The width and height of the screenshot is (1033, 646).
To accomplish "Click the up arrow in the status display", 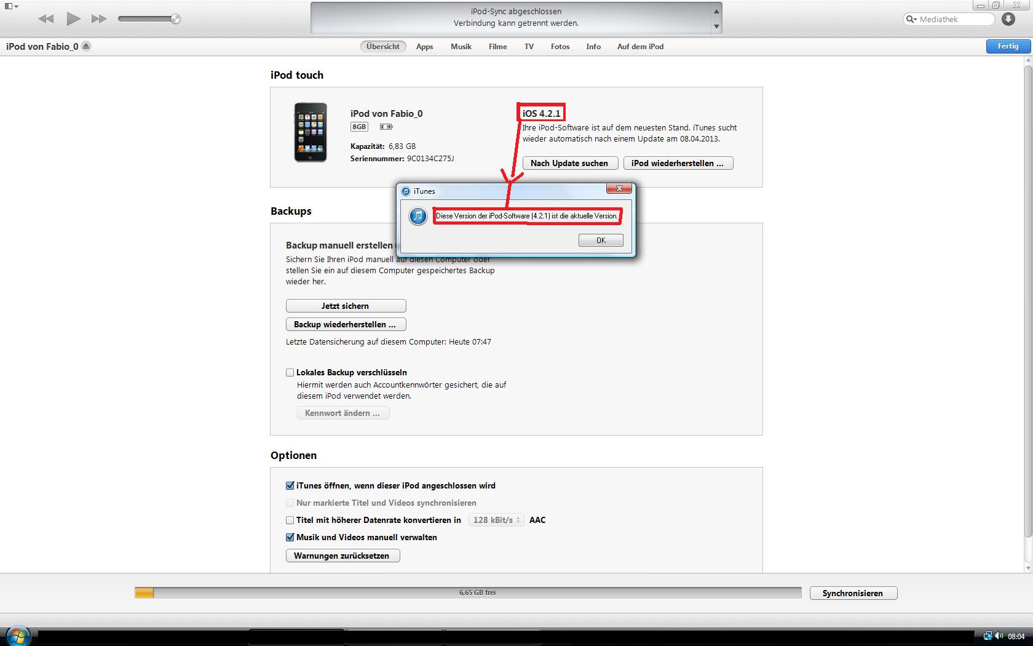I will coord(716,12).
